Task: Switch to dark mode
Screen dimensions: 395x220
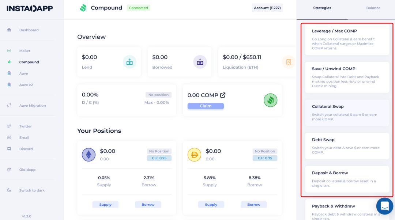Action: click(32, 190)
